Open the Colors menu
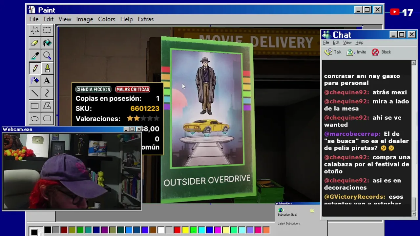The image size is (420, 236). tap(106, 19)
